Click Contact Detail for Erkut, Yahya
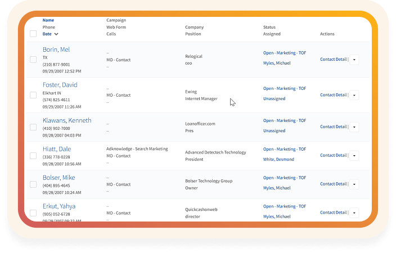 tap(334, 213)
